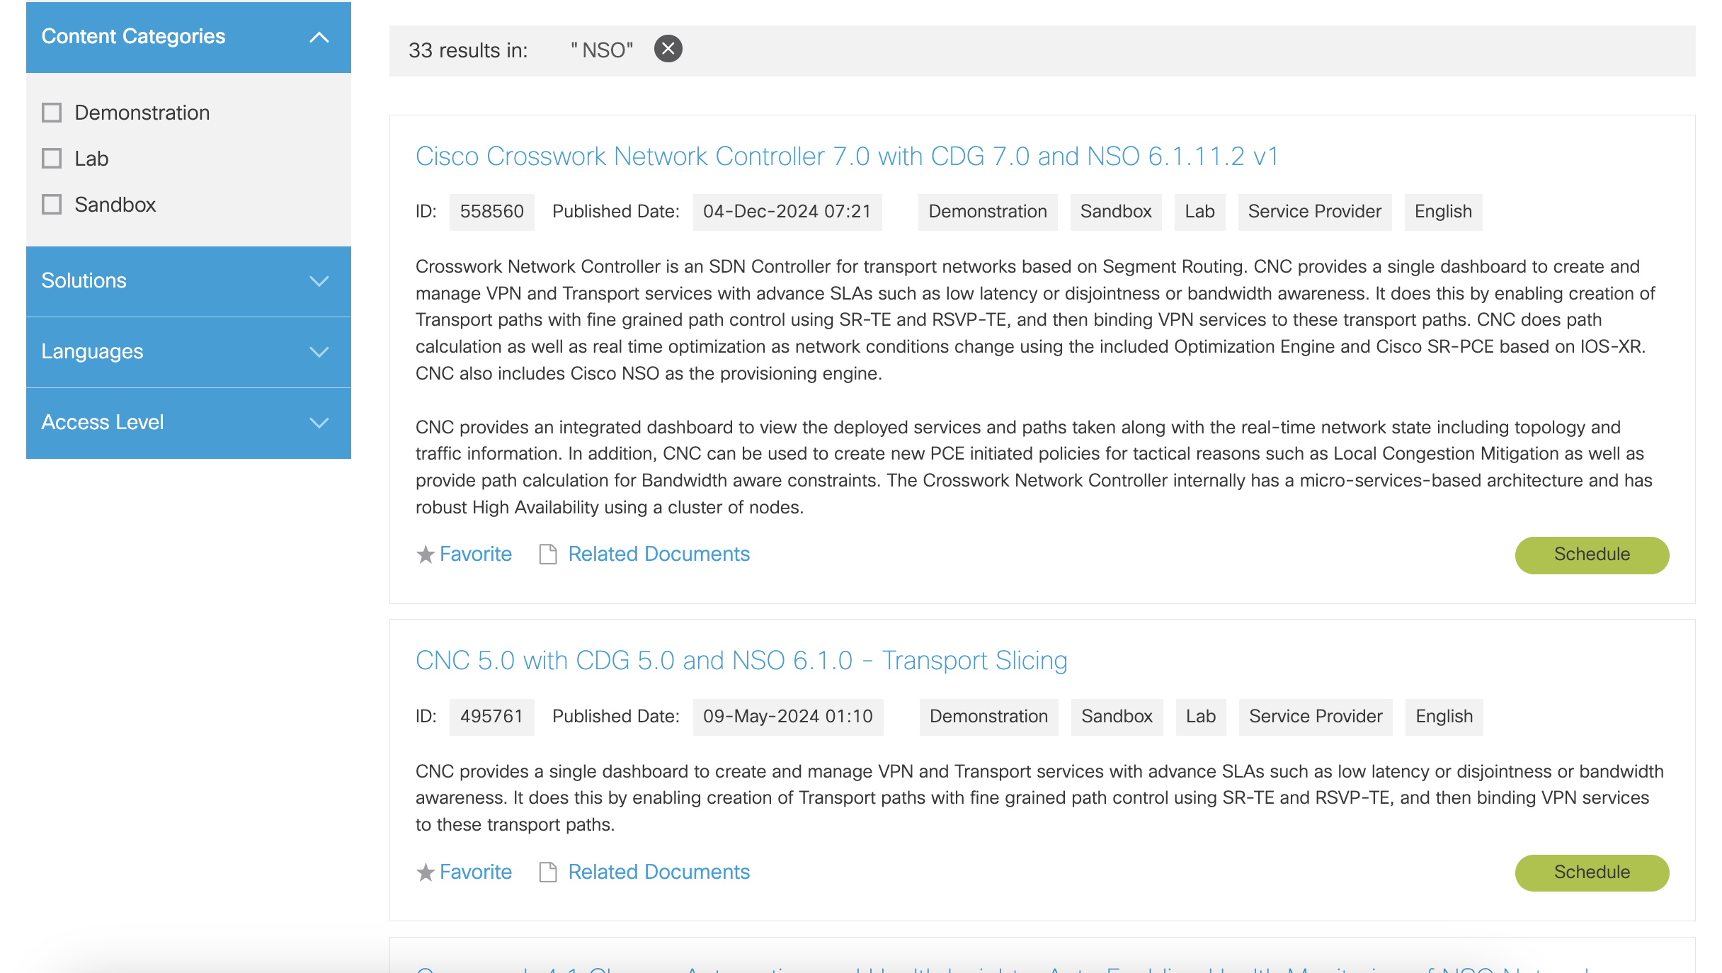Expand the Access Level filter section
This screenshot has width=1722, height=973.
click(x=319, y=423)
